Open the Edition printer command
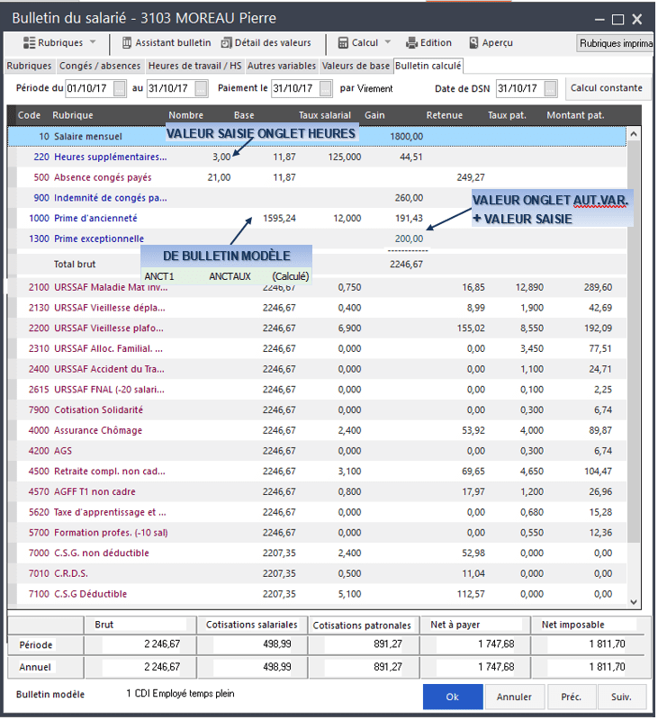This screenshot has height=720, width=658. tap(428, 42)
